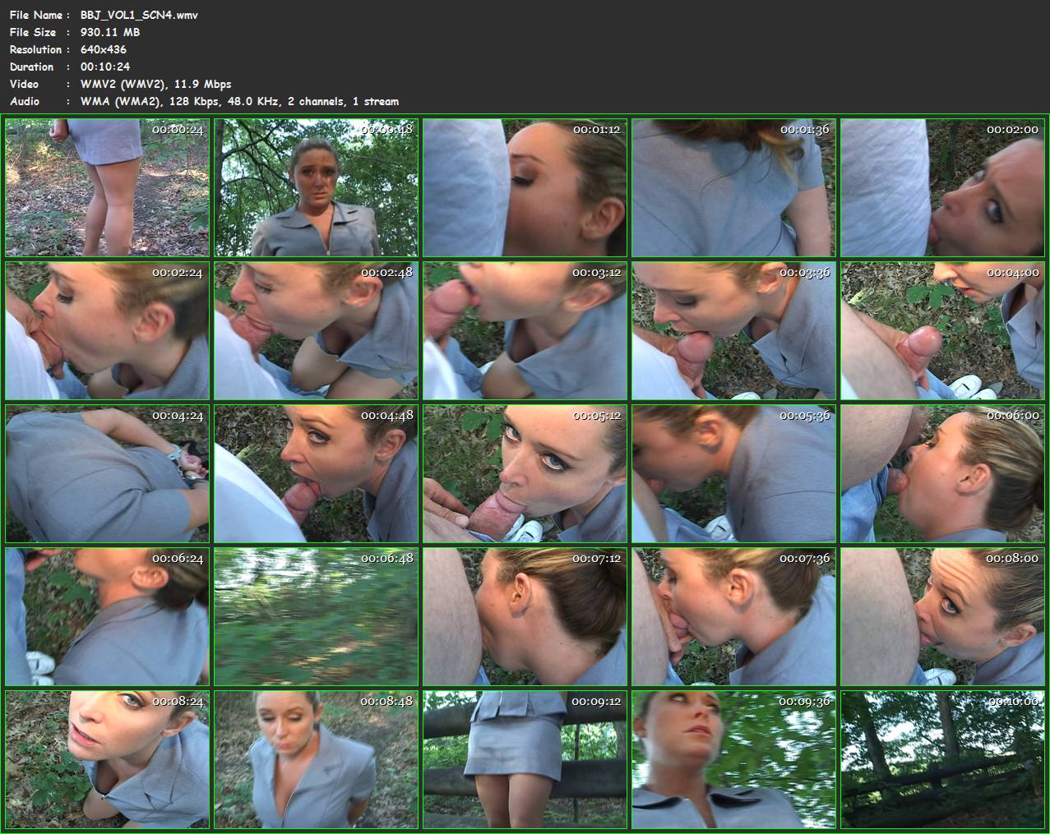Click the thumbnail timestamped 00:00:24
This screenshot has height=834, width=1050.
[x=107, y=187]
